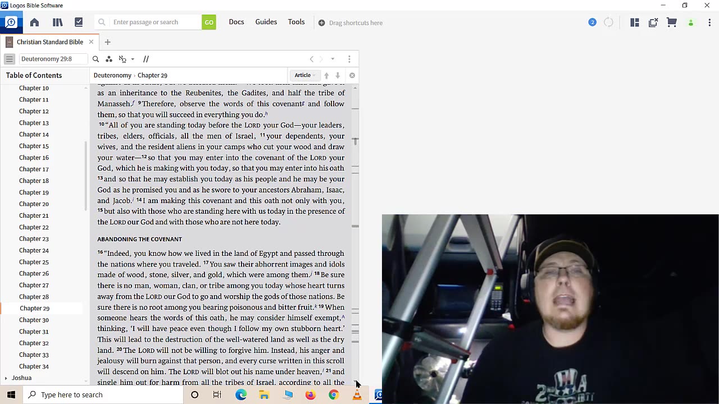Screen dimensions: 719x404
Task: Launch Firefox from taskbar
Action: coord(310,394)
